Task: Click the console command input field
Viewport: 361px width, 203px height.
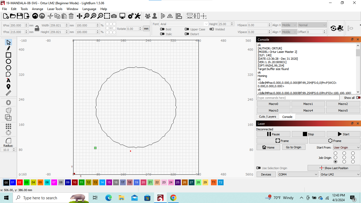Action: (x=298, y=98)
